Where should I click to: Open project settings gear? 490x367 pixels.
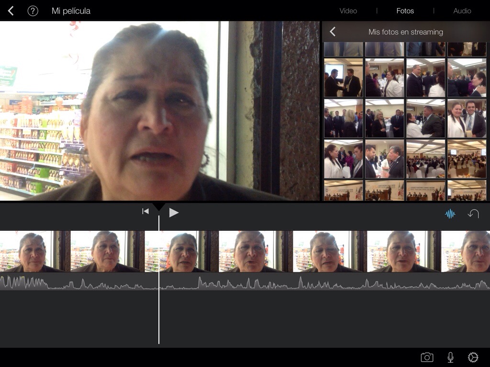(473, 357)
